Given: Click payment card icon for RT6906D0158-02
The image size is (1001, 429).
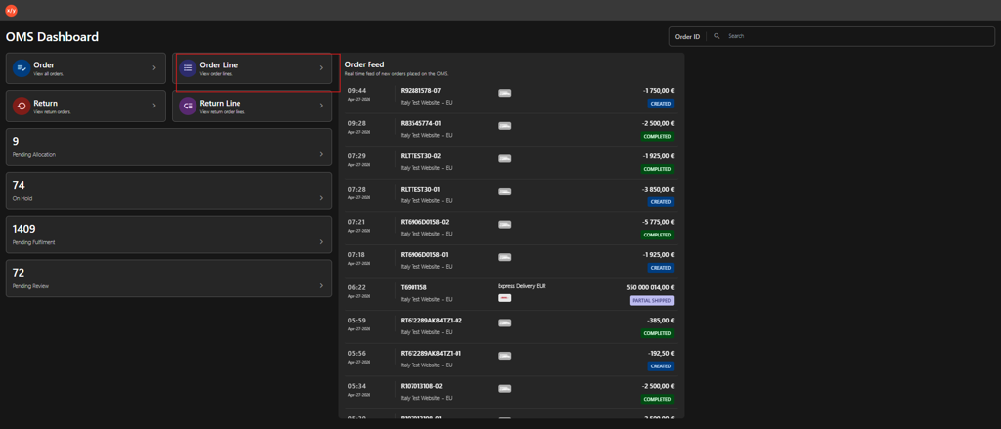Looking at the screenshot, I should pos(504,224).
